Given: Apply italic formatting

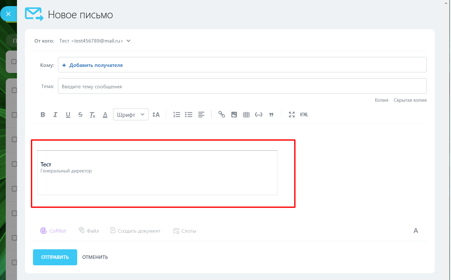Looking at the screenshot, I should [55, 114].
